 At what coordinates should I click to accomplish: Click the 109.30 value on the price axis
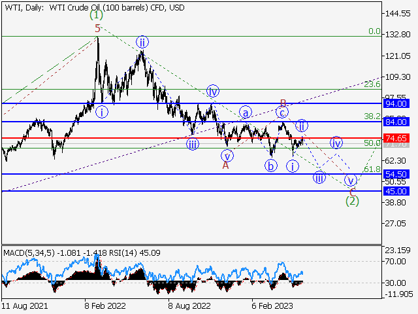pyautogui.click(x=398, y=77)
